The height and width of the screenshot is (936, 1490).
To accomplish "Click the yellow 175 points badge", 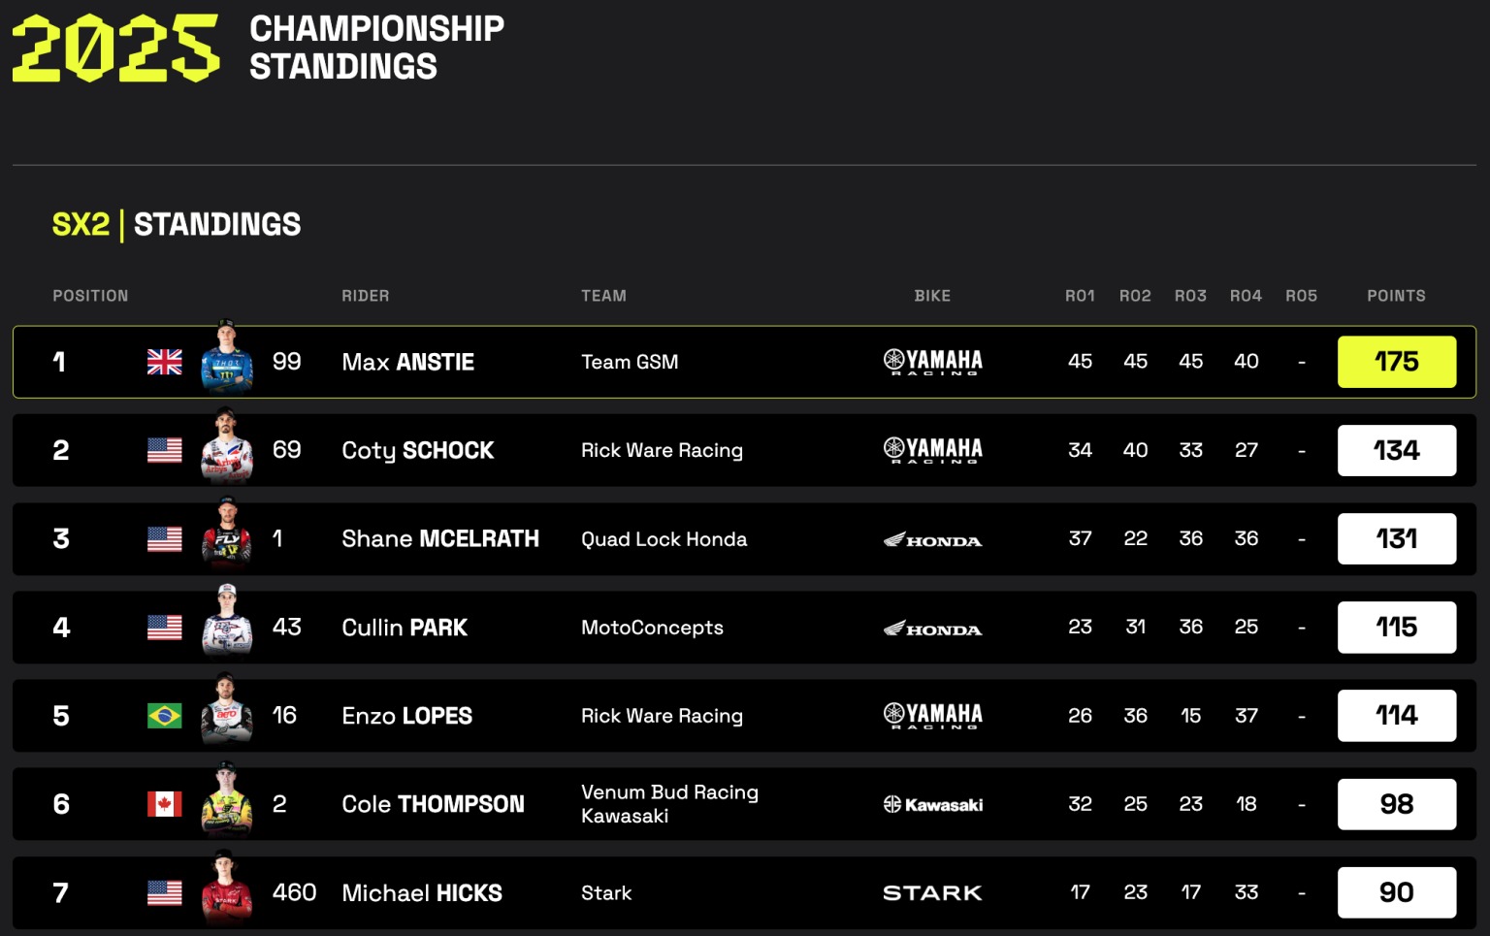I will (1396, 362).
